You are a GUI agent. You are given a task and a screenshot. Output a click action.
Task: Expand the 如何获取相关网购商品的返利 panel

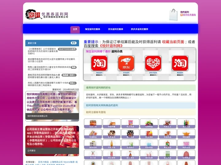[140, 105]
